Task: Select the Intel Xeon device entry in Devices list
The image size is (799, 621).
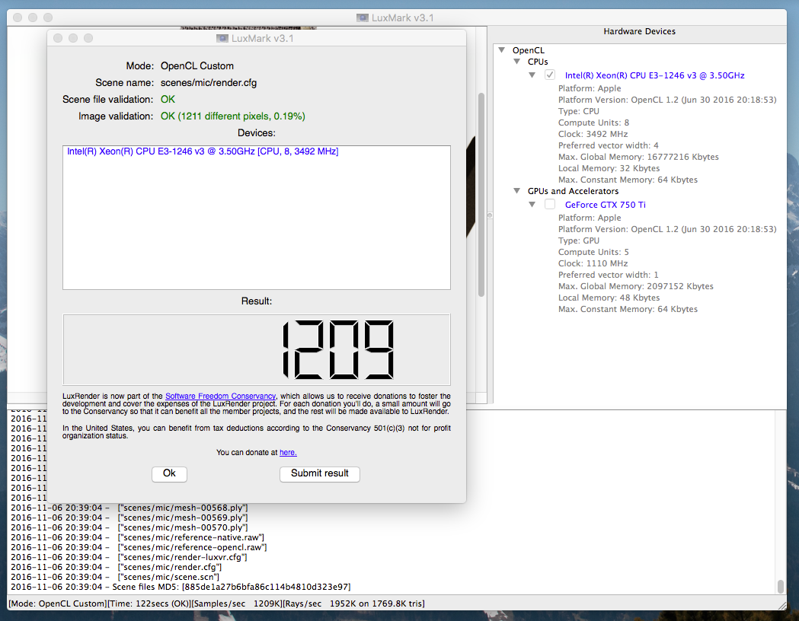Action: coord(203,151)
